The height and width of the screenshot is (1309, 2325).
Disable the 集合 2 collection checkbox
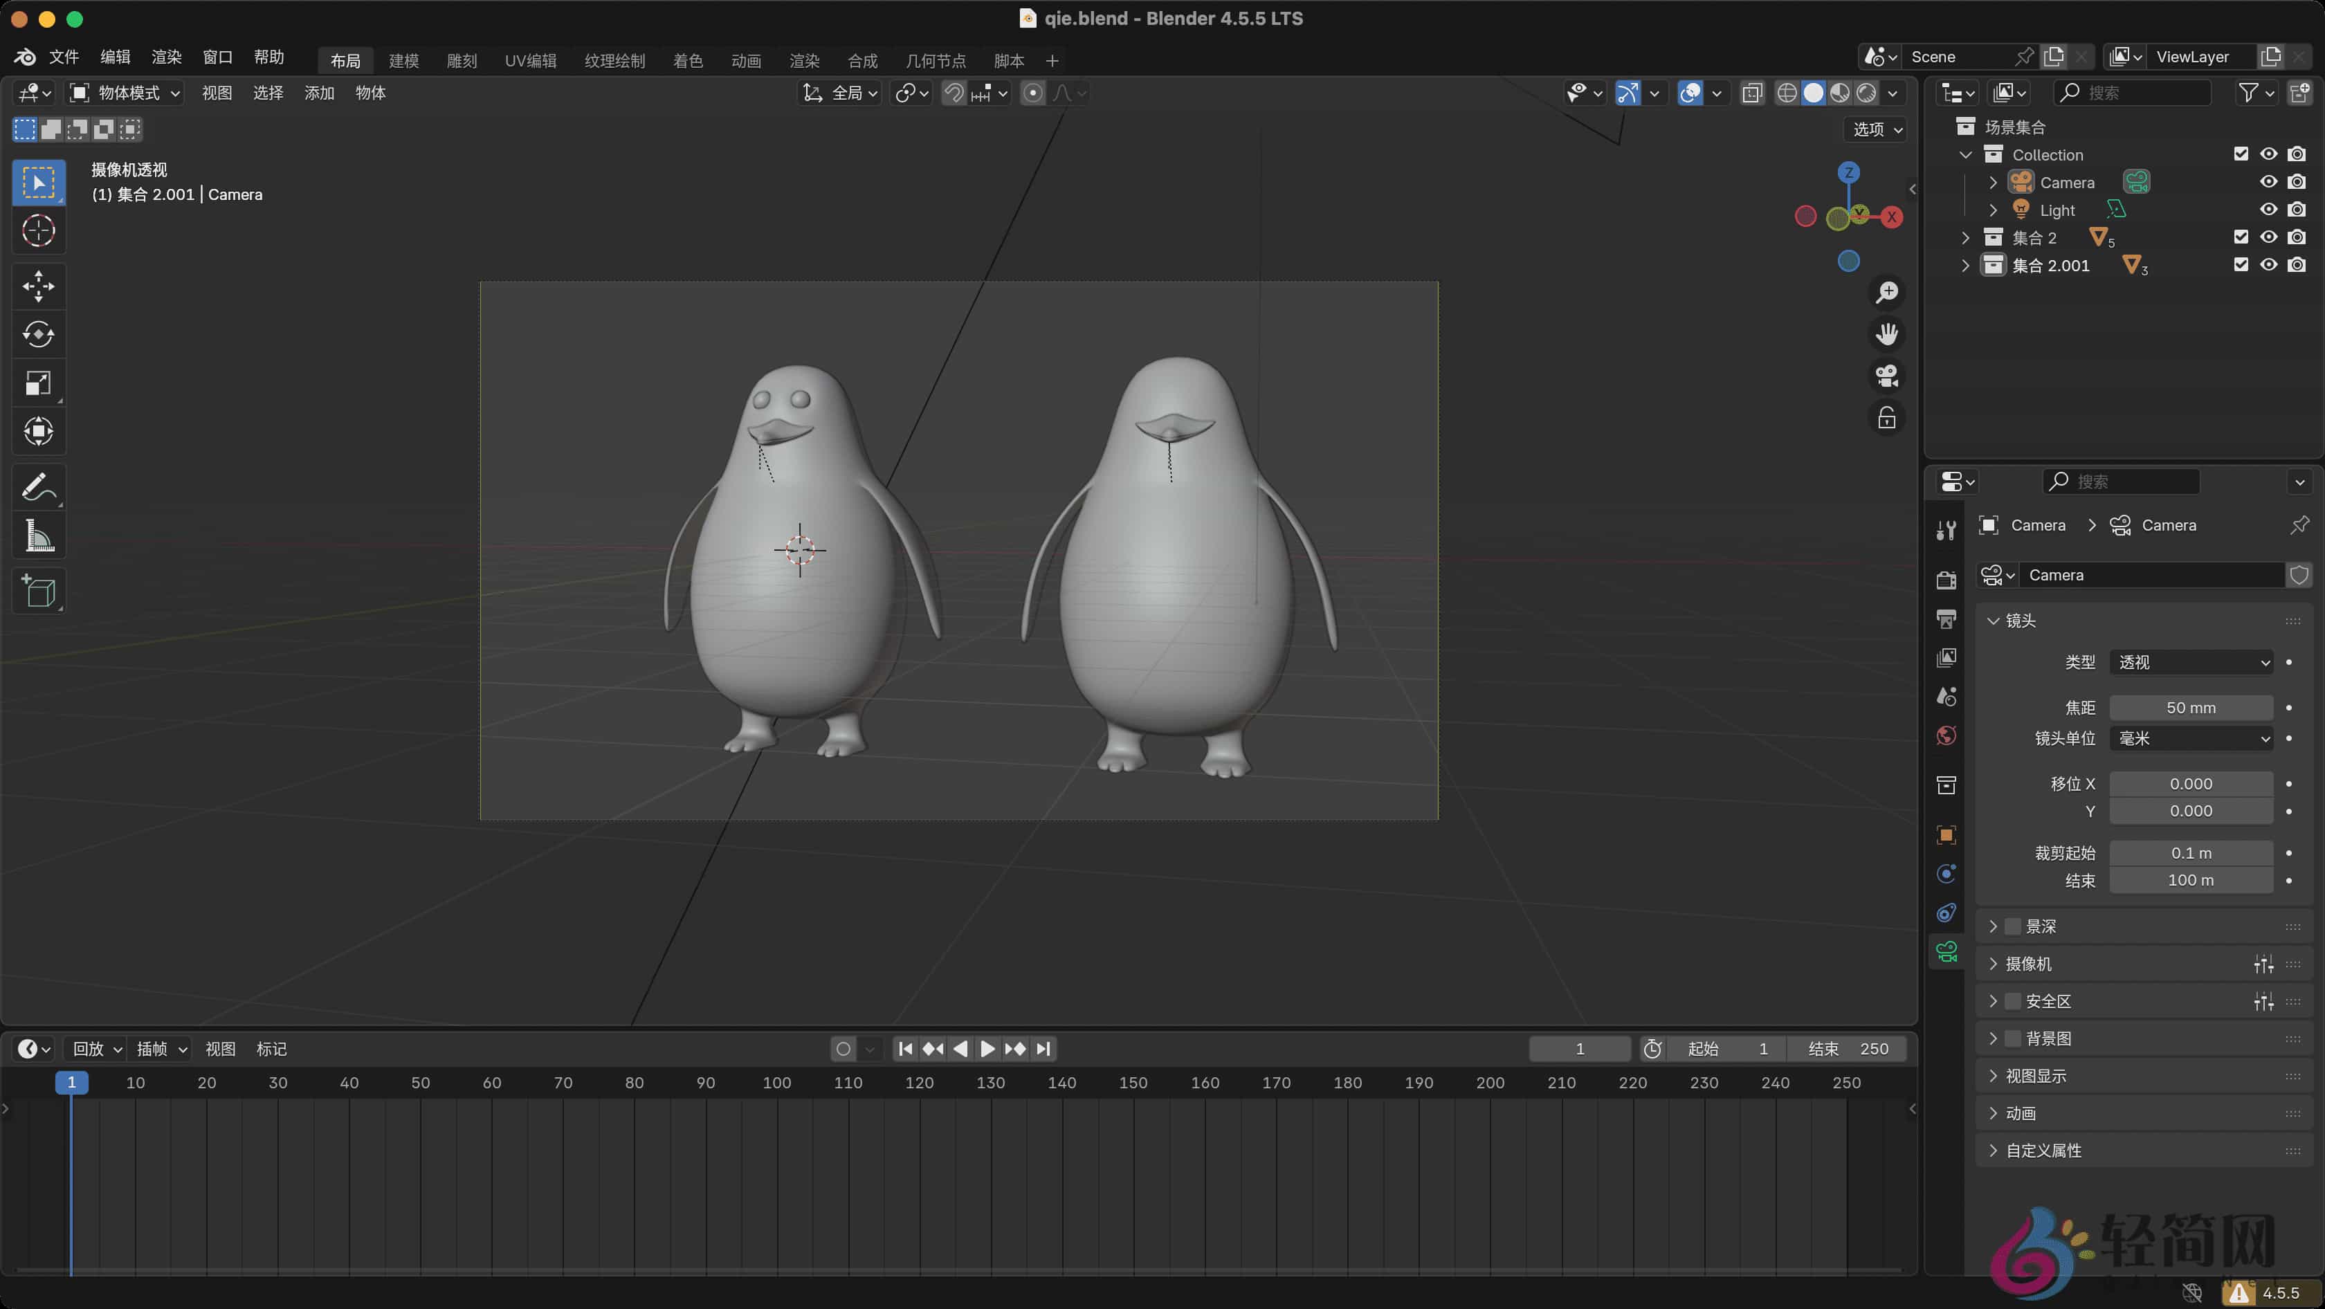2241,237
